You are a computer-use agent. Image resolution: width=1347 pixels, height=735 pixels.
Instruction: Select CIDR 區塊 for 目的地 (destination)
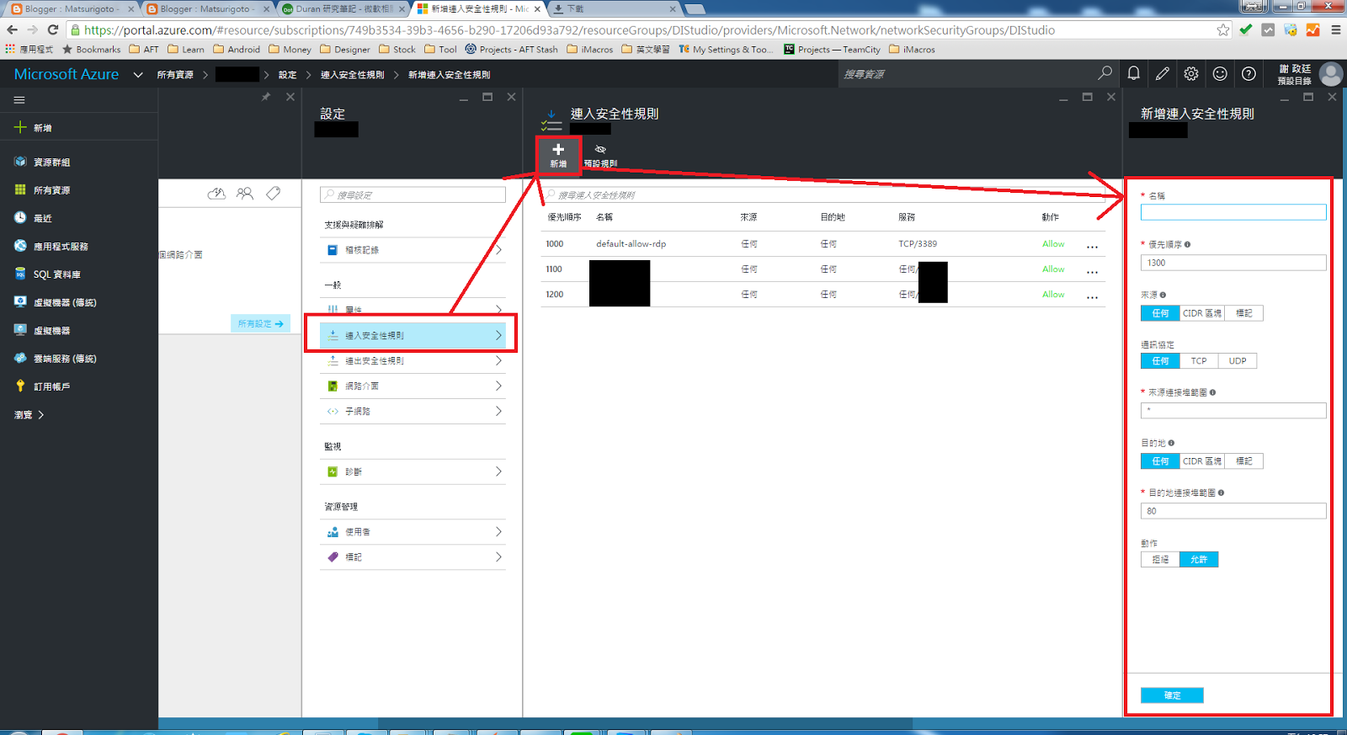(1202, 461)
